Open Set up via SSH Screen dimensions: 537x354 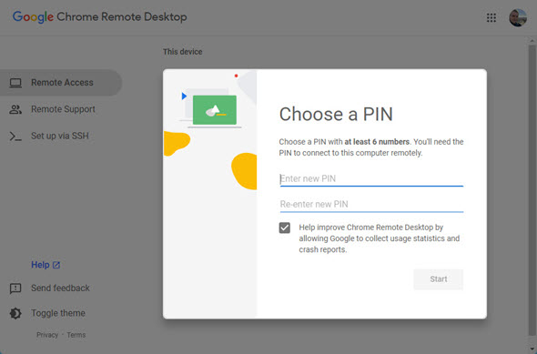tap(61, 136)
